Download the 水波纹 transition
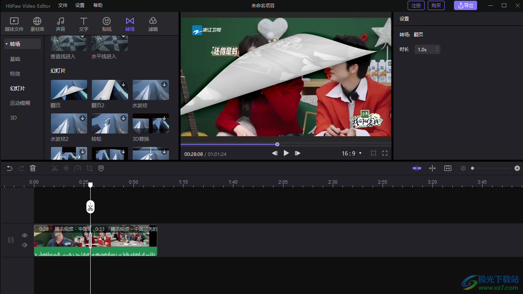 point(164,84)
